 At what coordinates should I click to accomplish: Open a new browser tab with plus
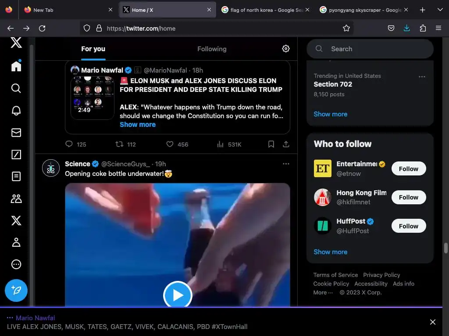click(x=422, y=10)
